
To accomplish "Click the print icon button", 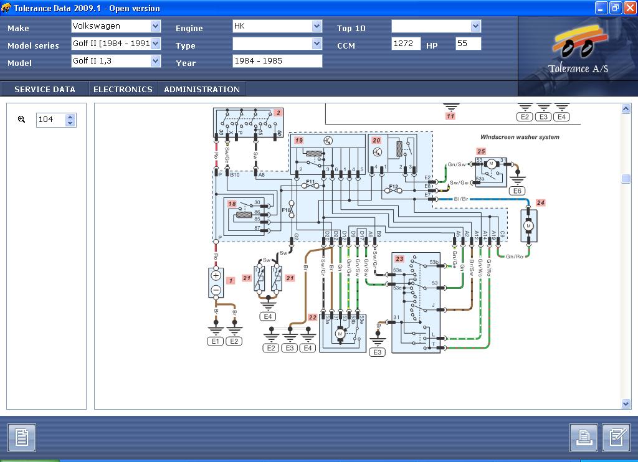I will [584, 438].
